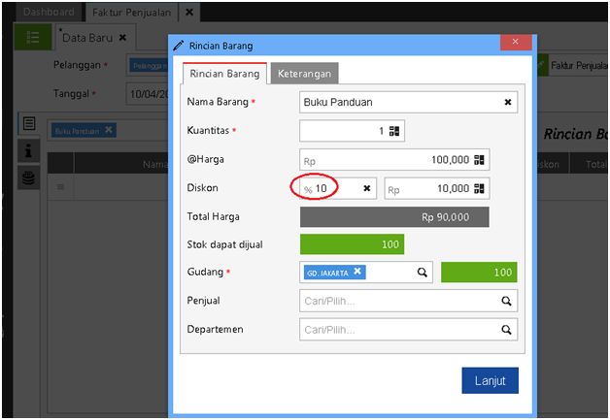Search warehouses in the Gudang field
Screen dimensions: 610x420
click(x=423, y=272)
